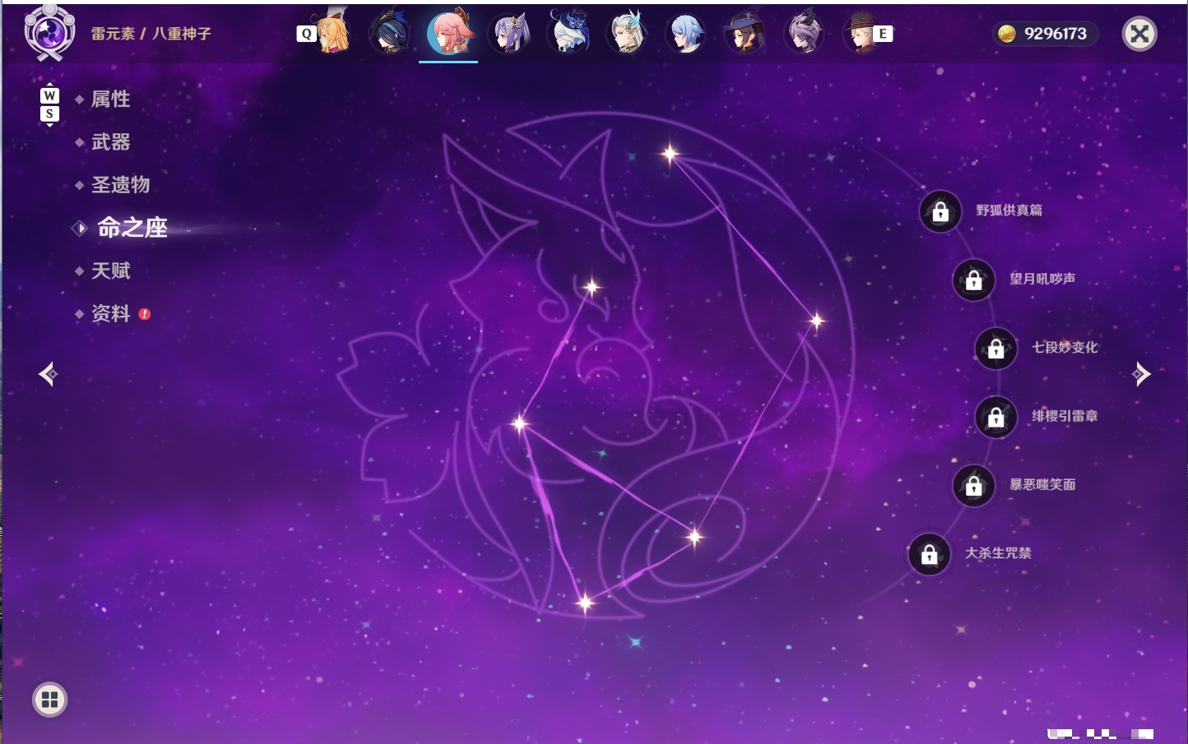Click the 暴恶嗤笑面 constellation name

[x=1042, y=484]
